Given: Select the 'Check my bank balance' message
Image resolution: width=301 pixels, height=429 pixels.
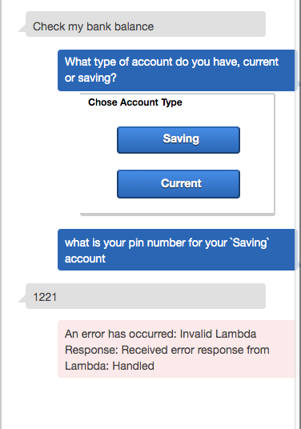Looking at the screenshot, I should (146, 24).
